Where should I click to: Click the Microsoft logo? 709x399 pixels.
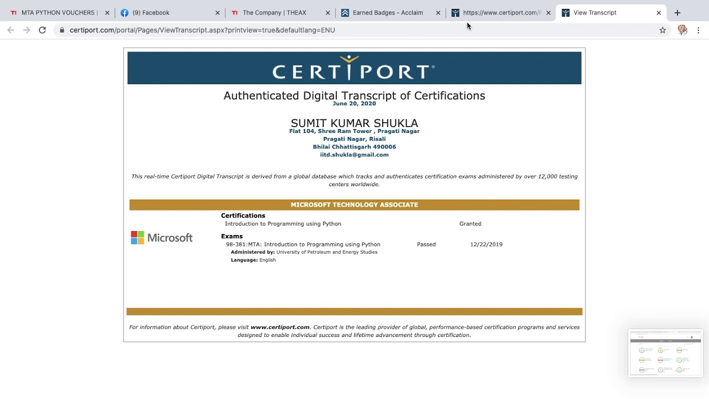(x=162, y=238)
